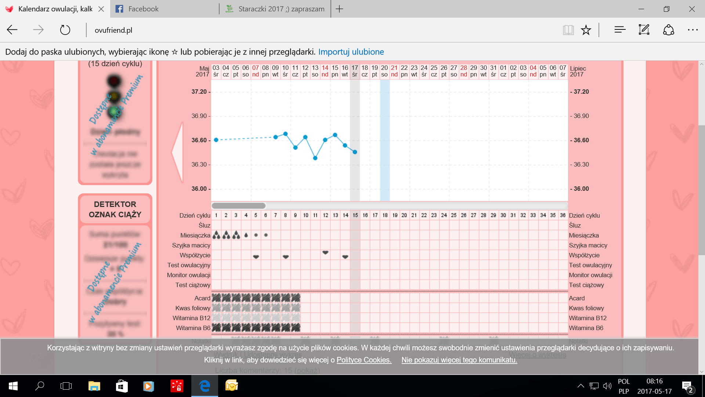The width and height of the screenshot is (705, 397).
Task: Click Nie pokazuj więcej tego komunikatu
Action: point(459,360)
